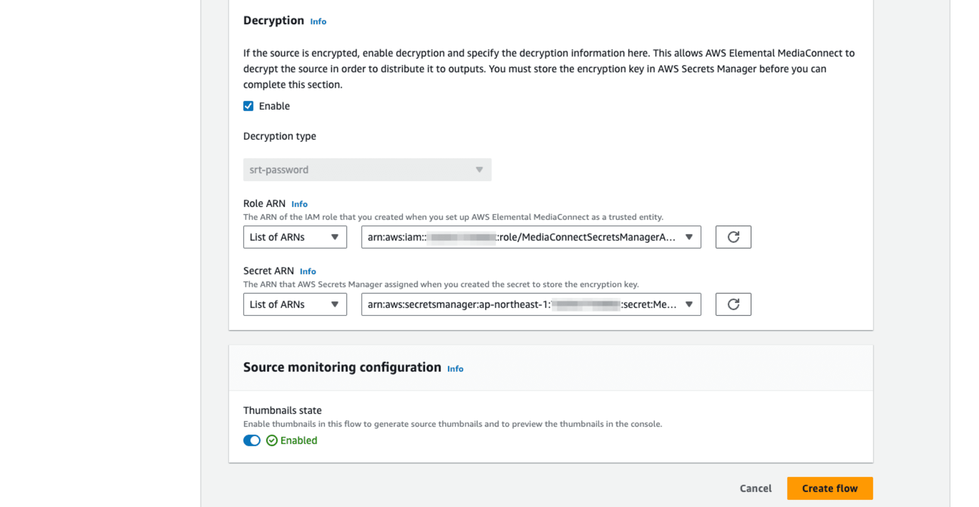
Task: Click the green 'Enabled' status text
Action: point(299,440)
